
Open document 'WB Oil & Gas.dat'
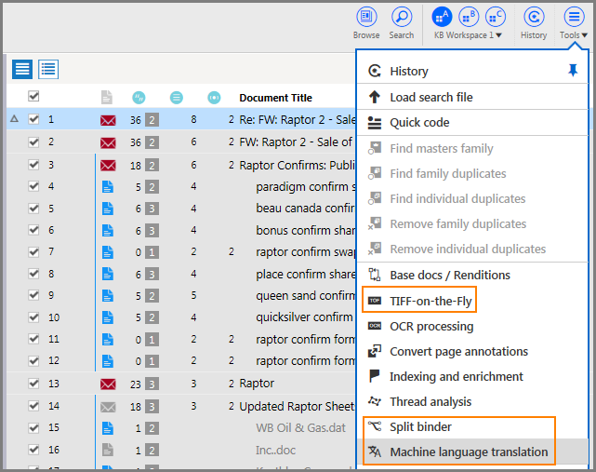point(300,428)
